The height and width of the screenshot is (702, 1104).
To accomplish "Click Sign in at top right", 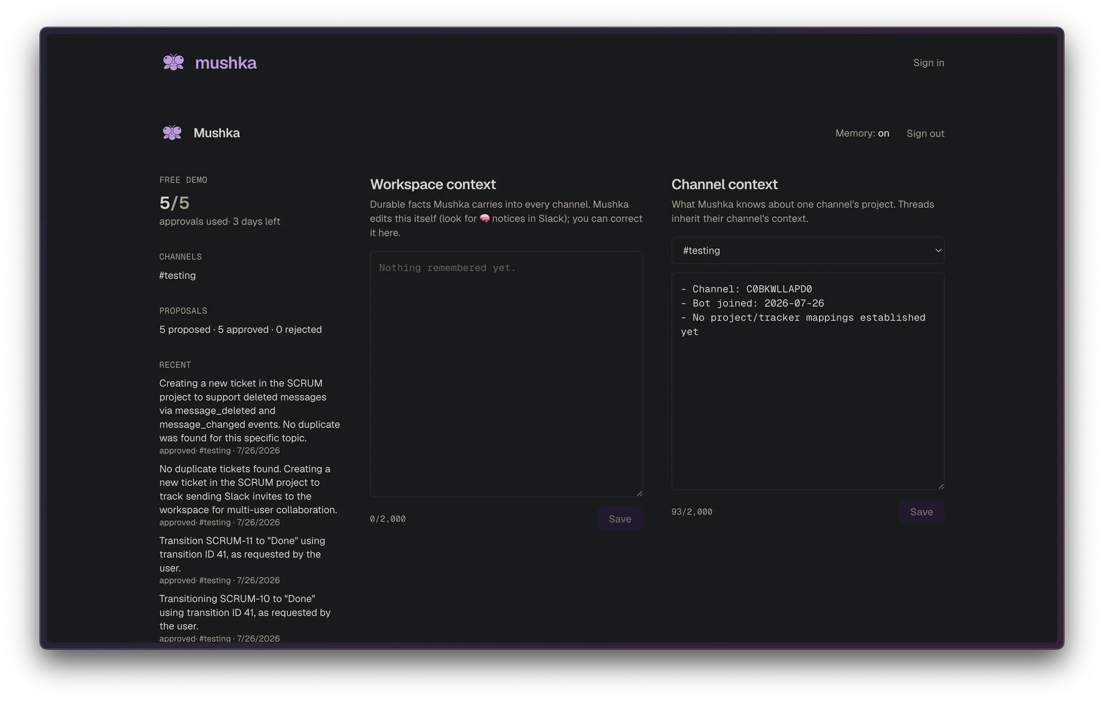I will (929, 63).
